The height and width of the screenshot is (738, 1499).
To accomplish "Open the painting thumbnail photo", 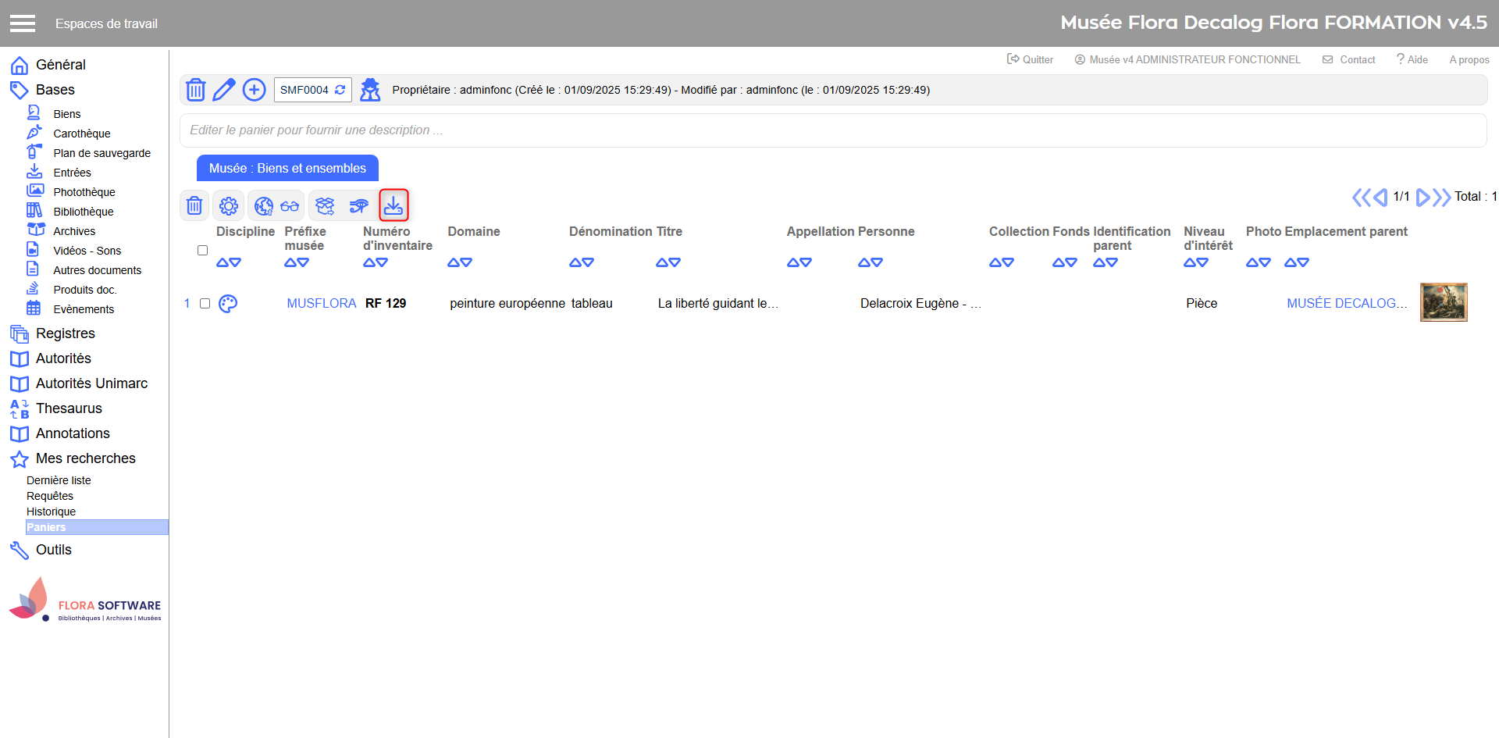I will click(x=1443, y=302).
